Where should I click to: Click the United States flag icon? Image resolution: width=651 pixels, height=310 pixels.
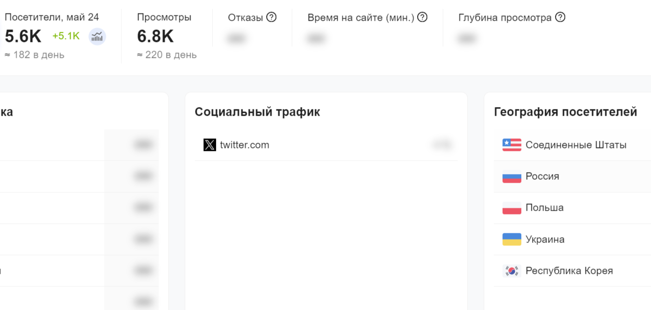coord(512,145)
